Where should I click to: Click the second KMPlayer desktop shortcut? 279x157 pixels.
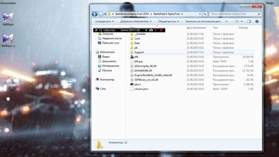coord(8,41)
